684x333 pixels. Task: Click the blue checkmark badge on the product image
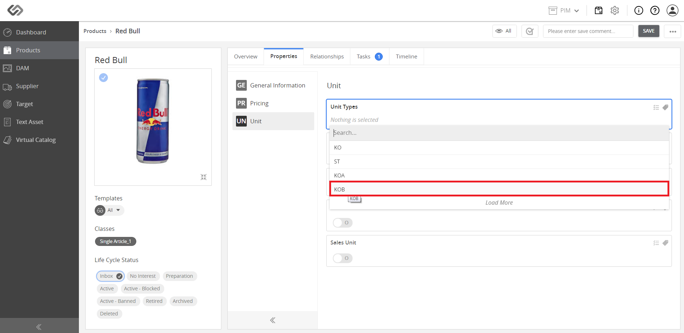click(x=103, y=77)
